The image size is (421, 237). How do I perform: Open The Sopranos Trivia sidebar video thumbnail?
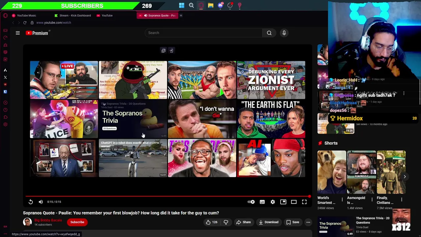tap(335, 226)
